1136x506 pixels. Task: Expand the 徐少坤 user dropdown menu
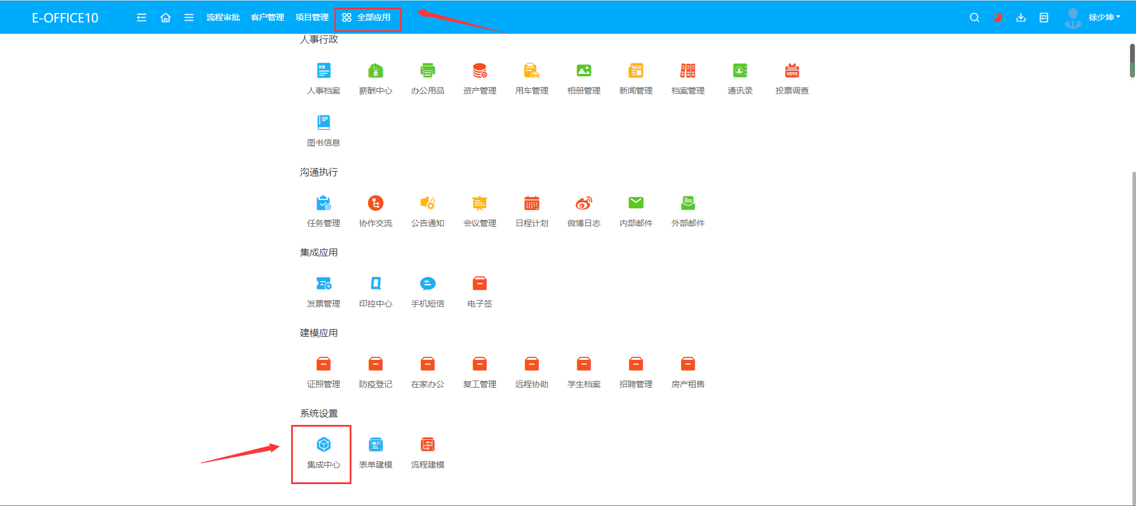tap(1104, 18)
